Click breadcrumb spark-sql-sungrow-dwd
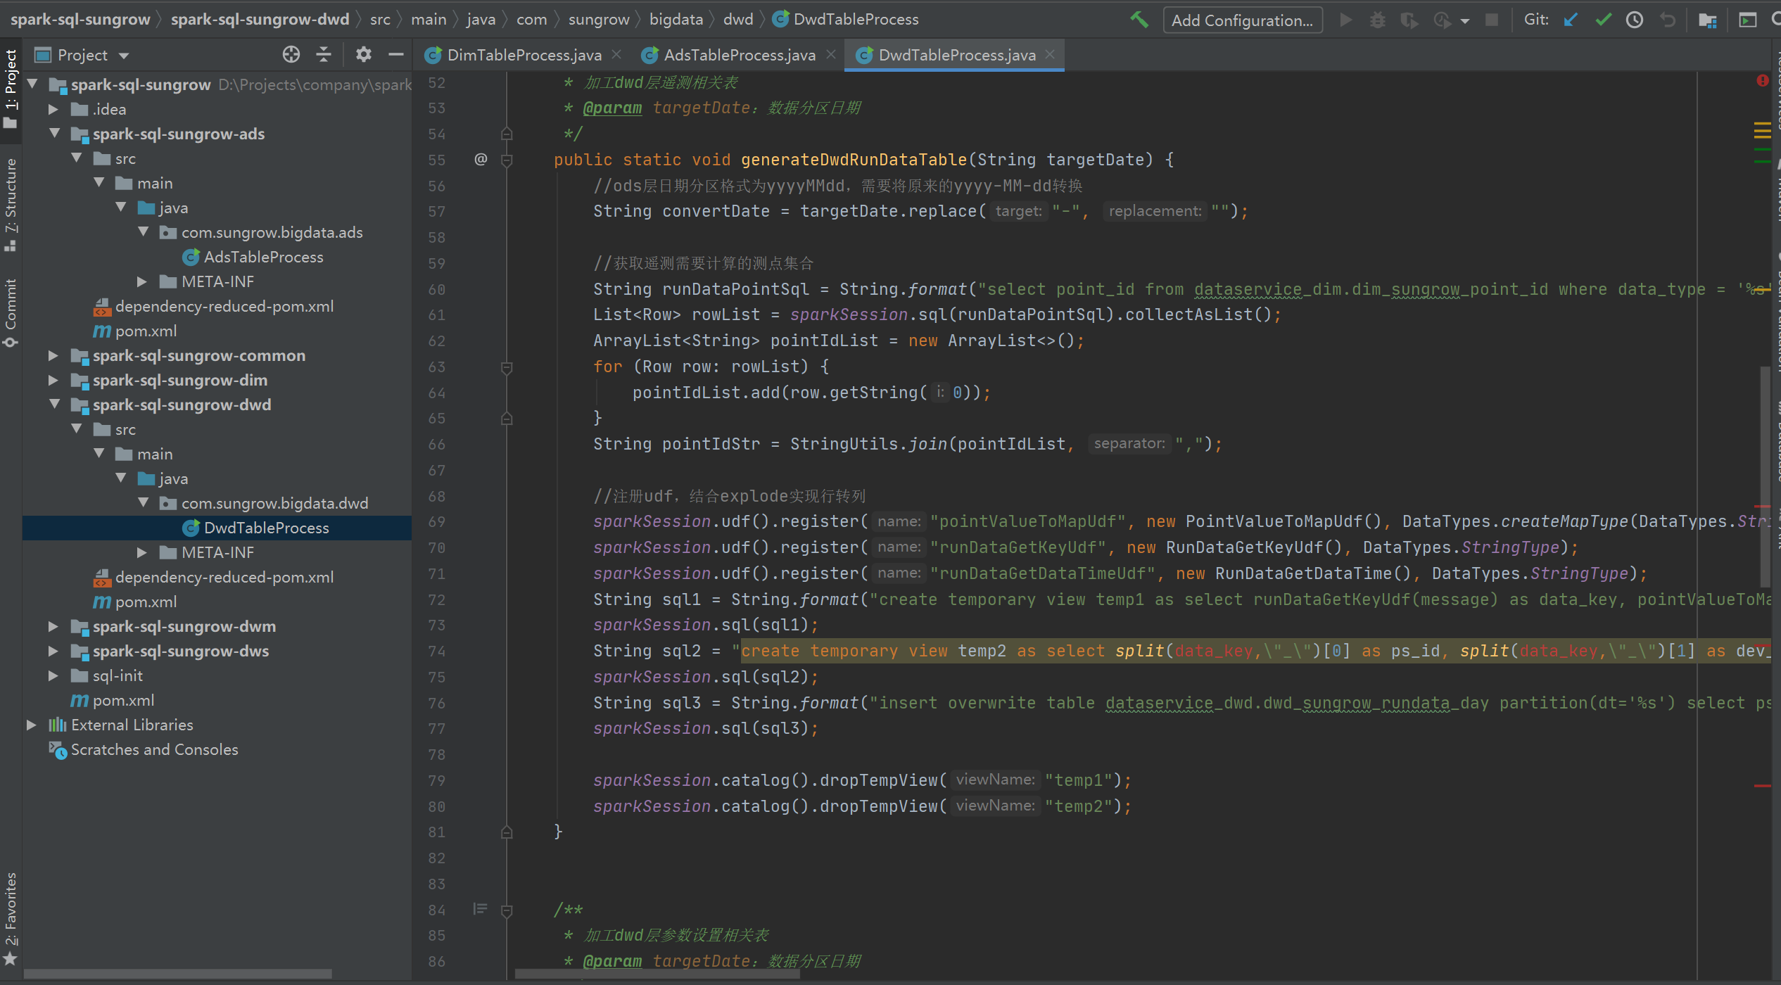1781x985 pixels. [260, 19]
